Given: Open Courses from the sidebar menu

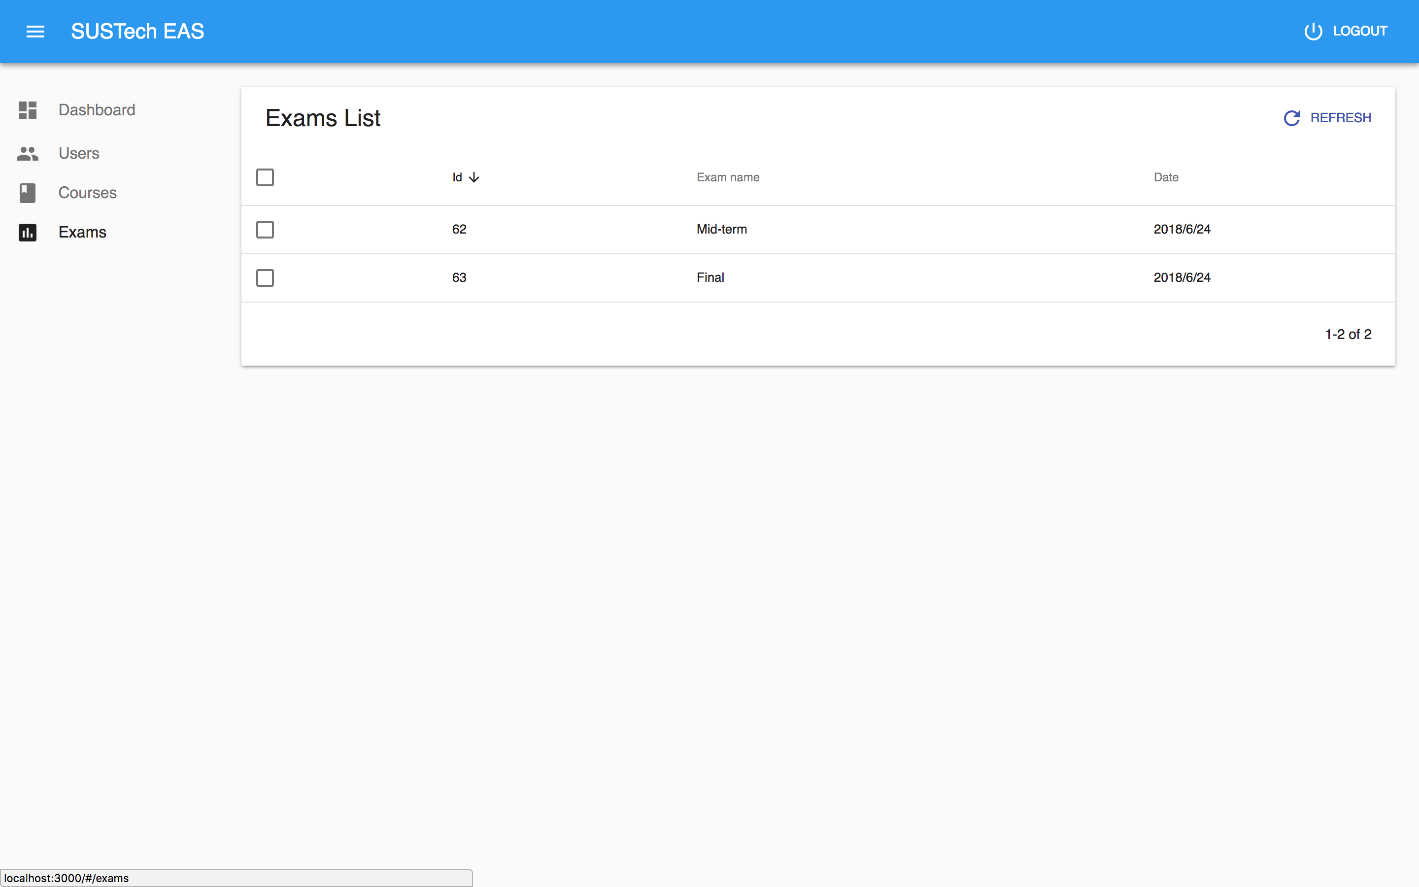Looking at the screenshot, I should click(x=87, y=193).
